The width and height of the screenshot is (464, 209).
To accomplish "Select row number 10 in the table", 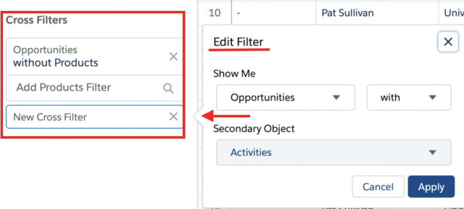I will [214, 13].
